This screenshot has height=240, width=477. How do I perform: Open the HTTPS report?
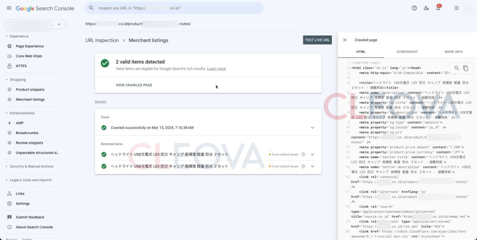tap(21, 66)
